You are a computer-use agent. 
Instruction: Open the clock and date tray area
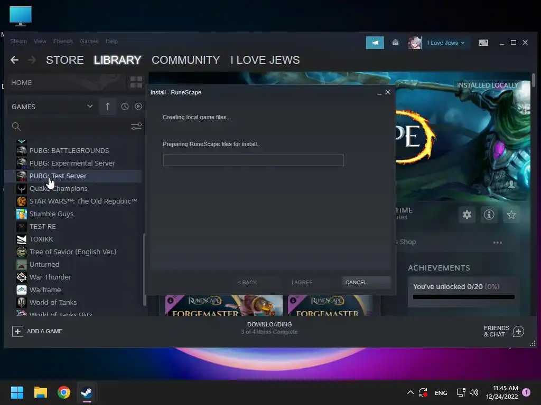502,392
